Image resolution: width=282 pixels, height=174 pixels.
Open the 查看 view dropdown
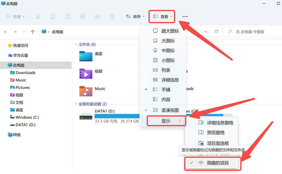(162, 17)
